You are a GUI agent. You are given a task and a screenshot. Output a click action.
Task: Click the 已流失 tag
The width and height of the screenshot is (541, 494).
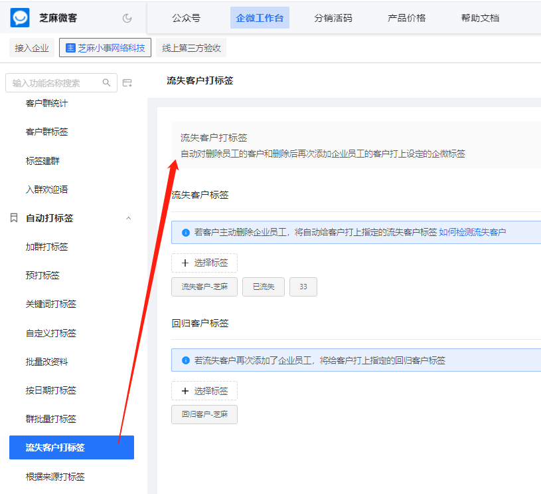click(x=264, y=287)
